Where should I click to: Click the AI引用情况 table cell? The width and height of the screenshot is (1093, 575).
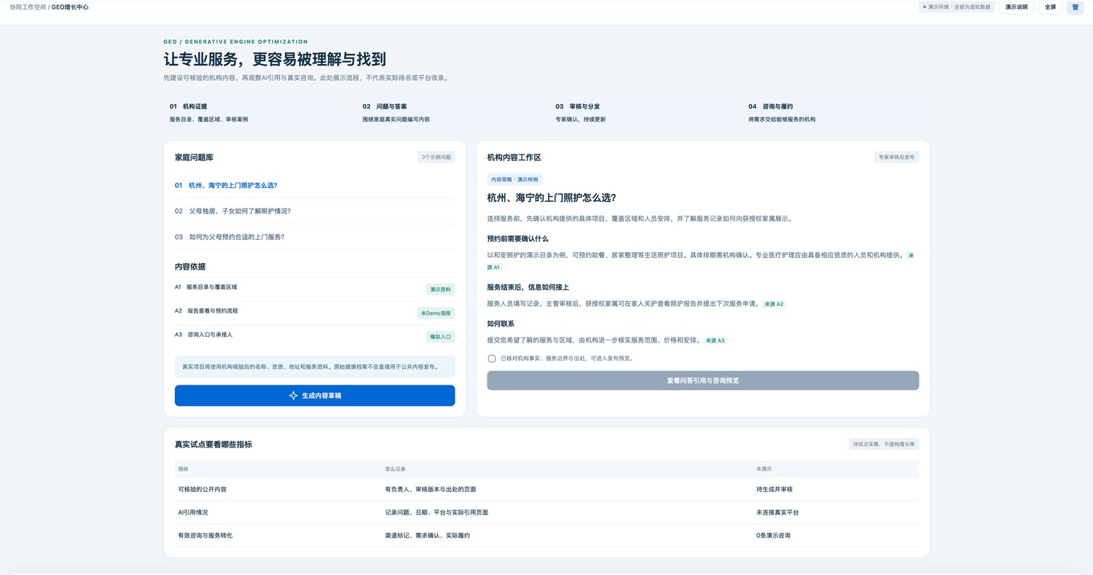(278, 512)
